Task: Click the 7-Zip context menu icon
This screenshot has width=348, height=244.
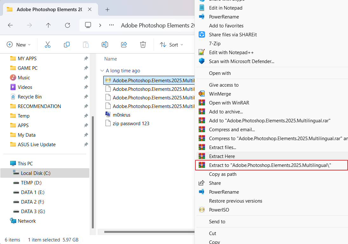Action: [201, 43]
